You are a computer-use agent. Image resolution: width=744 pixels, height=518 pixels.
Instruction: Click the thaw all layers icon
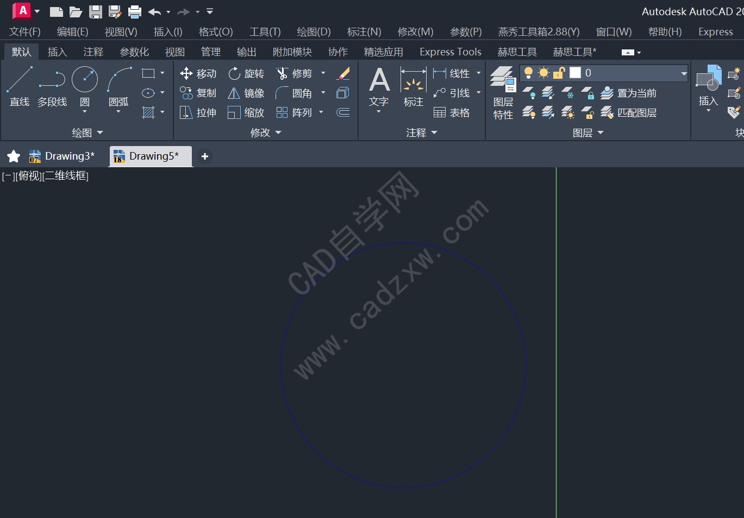tap(568, 112)
